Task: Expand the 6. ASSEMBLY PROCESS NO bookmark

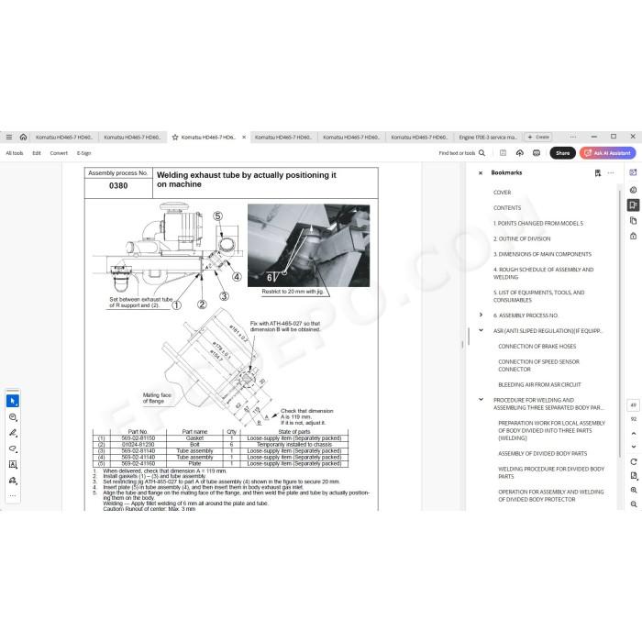Action: pyautogui.click(x=481, y=315)
